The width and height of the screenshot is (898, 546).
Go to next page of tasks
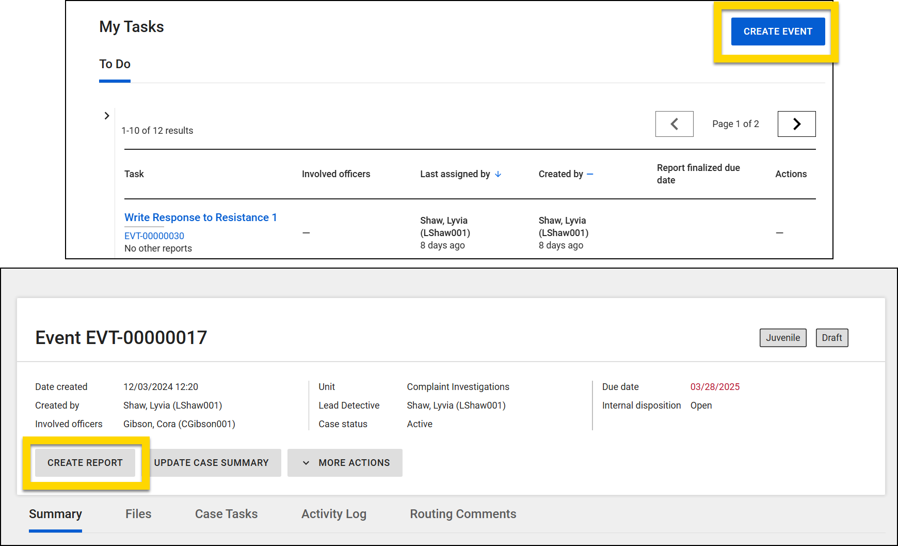point(796,124)
